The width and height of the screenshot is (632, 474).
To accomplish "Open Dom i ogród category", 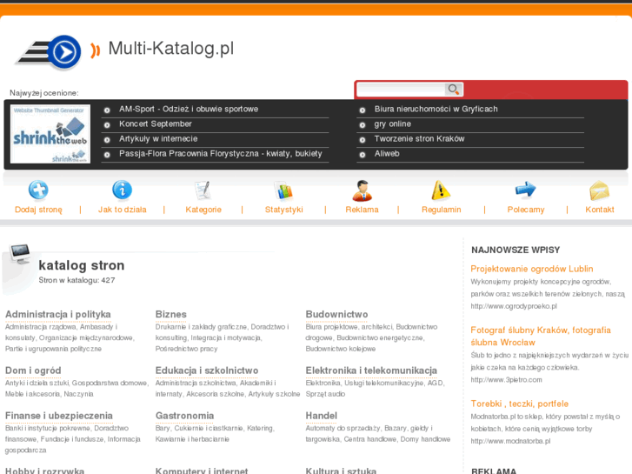I will click(33, 371).
